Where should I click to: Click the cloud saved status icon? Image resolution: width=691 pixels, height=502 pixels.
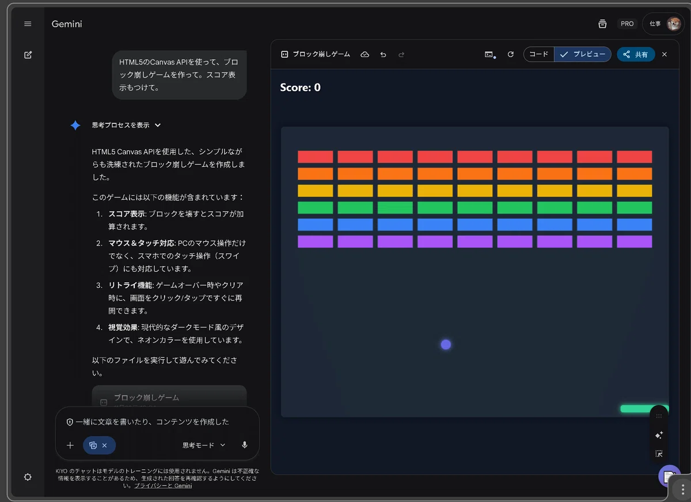(x=365, y=54)
